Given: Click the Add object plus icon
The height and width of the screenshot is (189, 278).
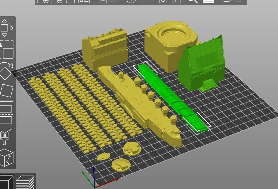Looking at the screenshot, I should click(43, 2).
